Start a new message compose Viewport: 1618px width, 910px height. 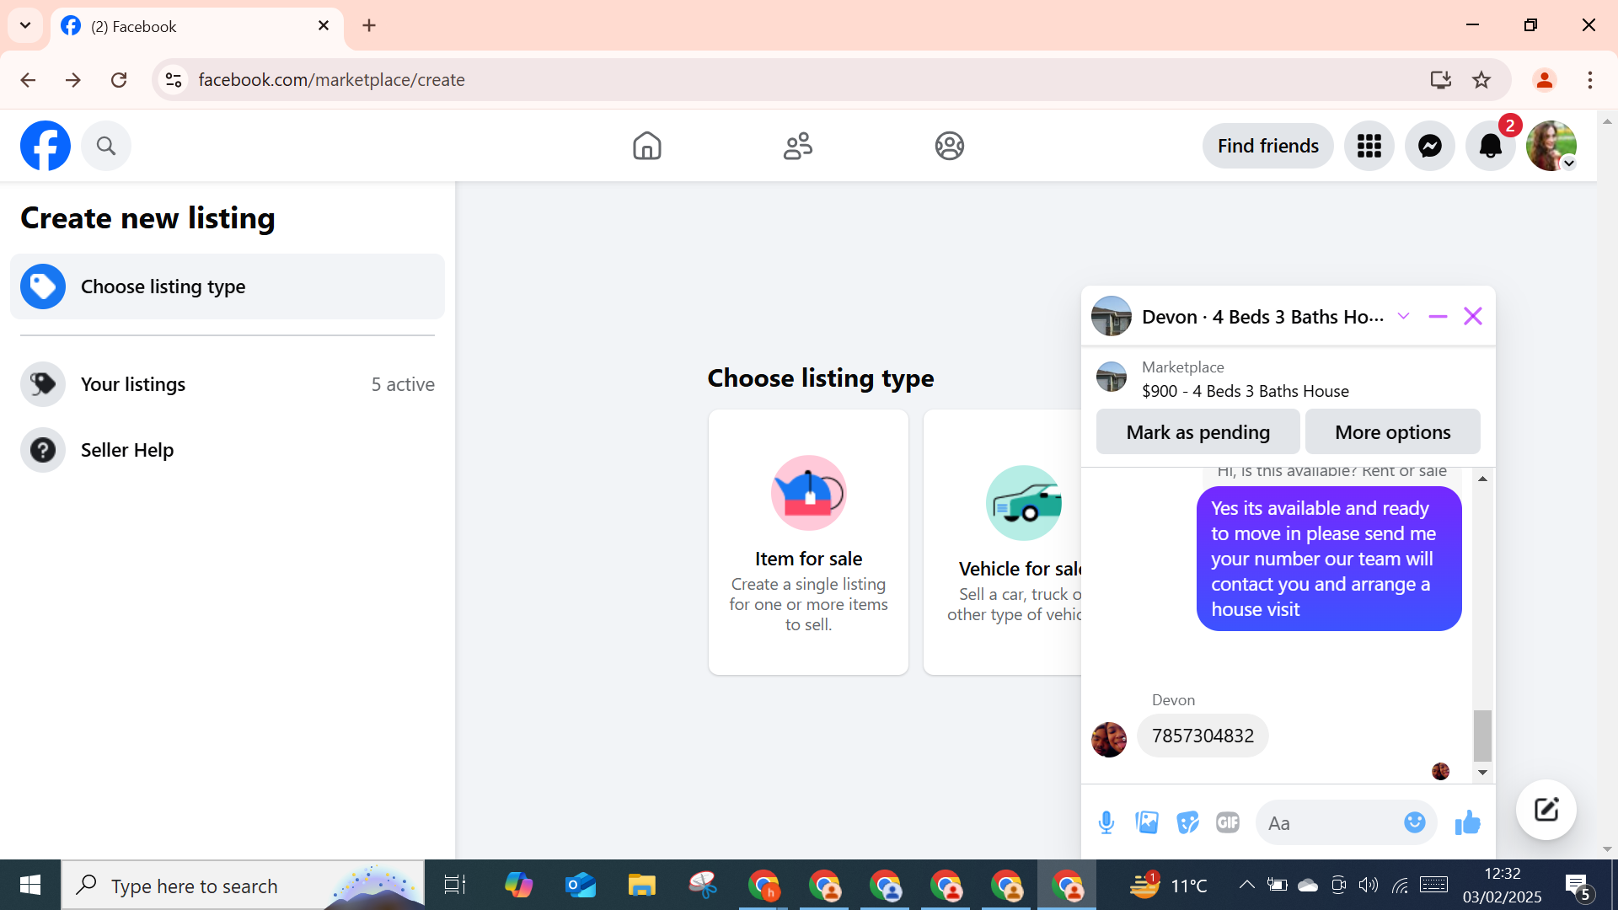pyautogui.click(x=1546, y=810)
